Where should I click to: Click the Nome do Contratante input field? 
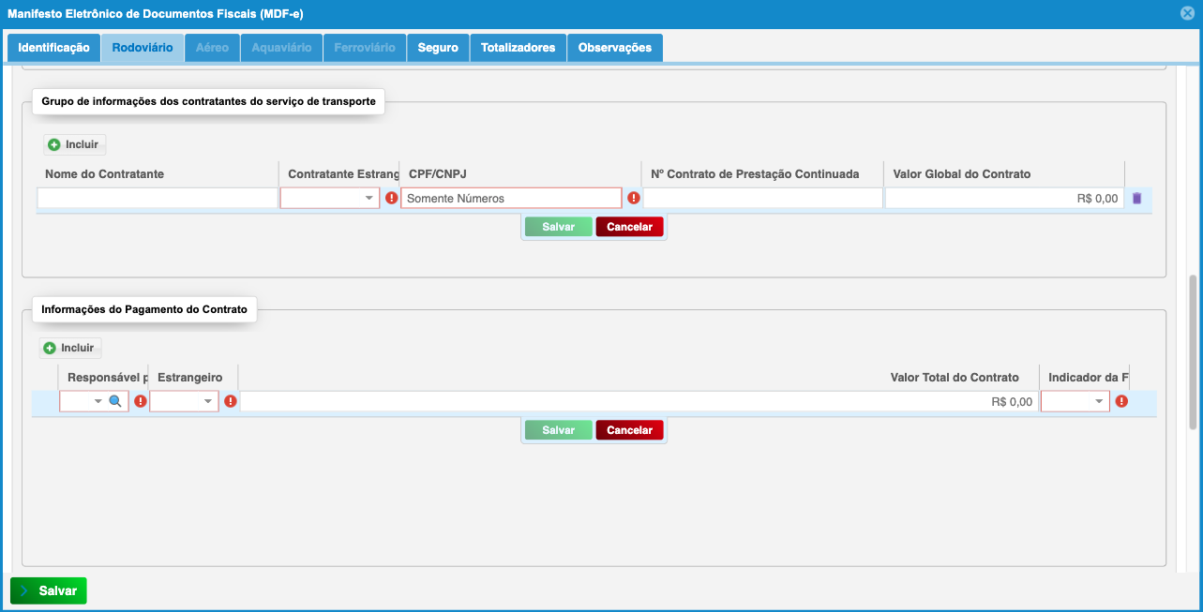(x=158, y=199)
